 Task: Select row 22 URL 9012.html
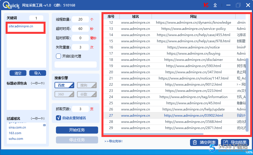(x=193, y=85)
